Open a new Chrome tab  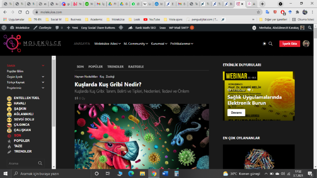[x=262, y=4]
